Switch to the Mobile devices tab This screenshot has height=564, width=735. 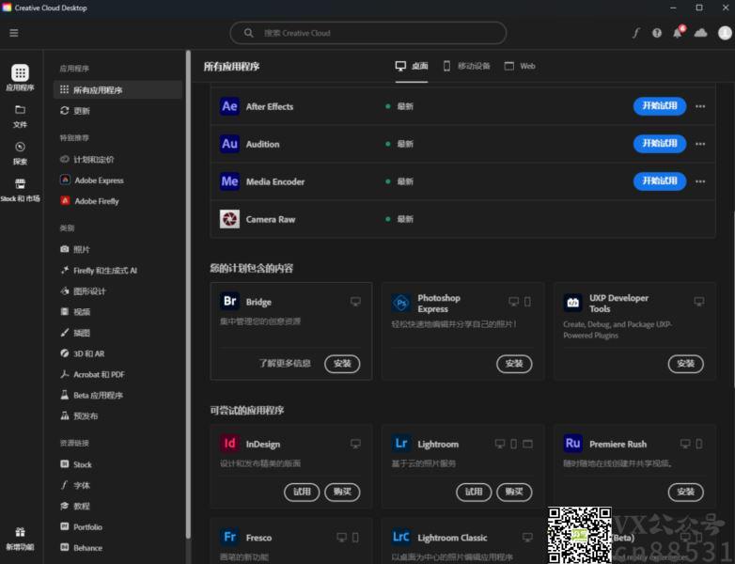click(x=466, y=66)
